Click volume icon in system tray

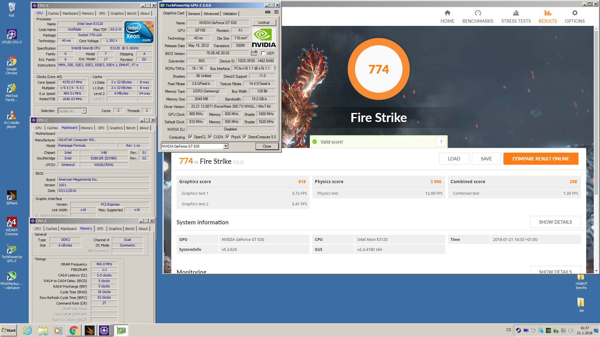pos(571,330)
